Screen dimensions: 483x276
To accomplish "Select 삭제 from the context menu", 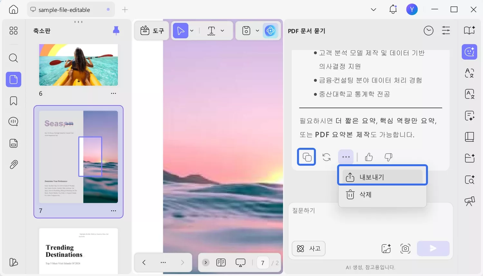I will point(382,194).
